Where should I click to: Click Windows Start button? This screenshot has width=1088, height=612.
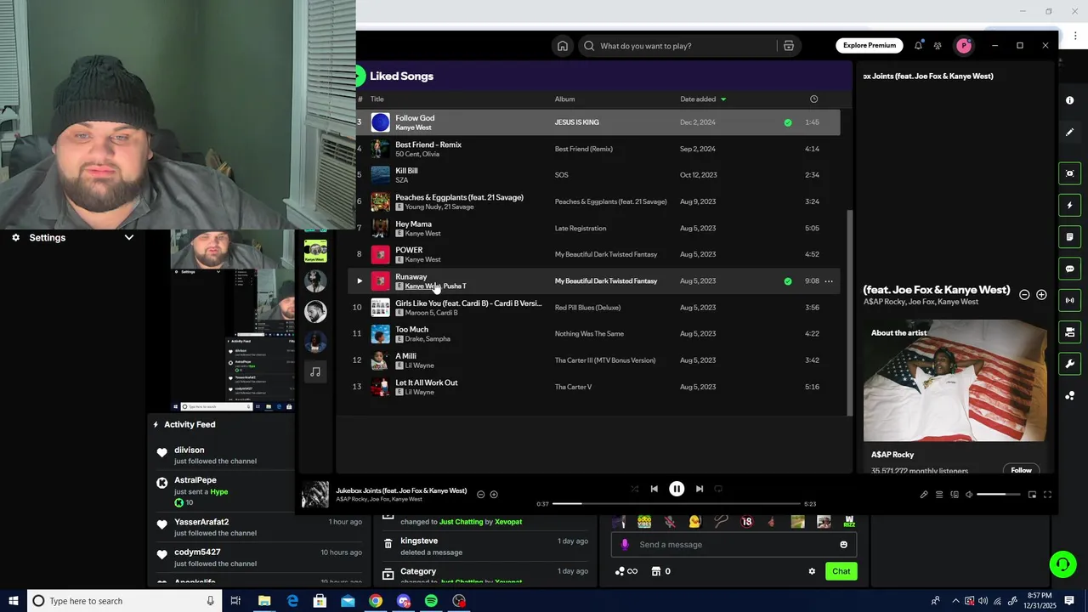(12, 601)
